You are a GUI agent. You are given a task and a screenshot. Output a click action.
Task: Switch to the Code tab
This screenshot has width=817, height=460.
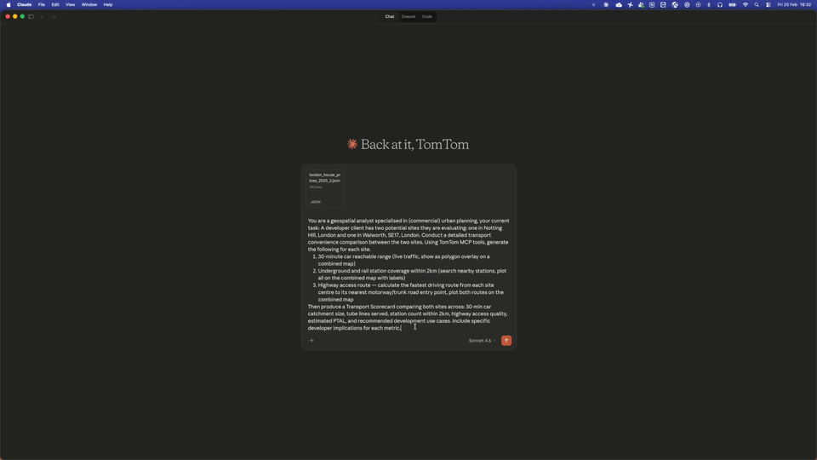pos(427,16)
